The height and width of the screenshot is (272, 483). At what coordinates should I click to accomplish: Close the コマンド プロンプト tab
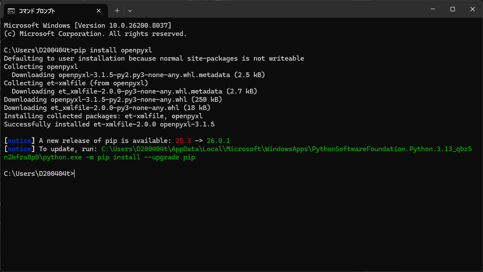click(100, 10)
